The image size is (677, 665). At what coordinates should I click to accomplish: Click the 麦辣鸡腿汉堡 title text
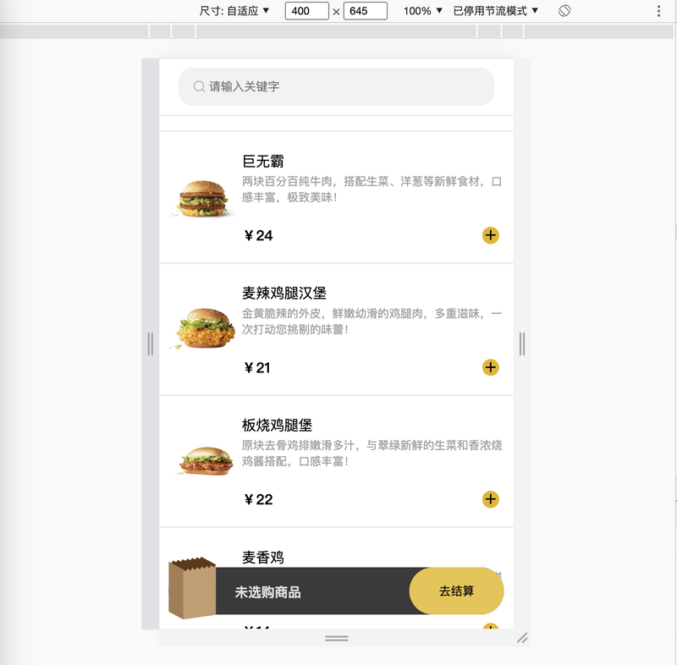click(x=284, y=294)
